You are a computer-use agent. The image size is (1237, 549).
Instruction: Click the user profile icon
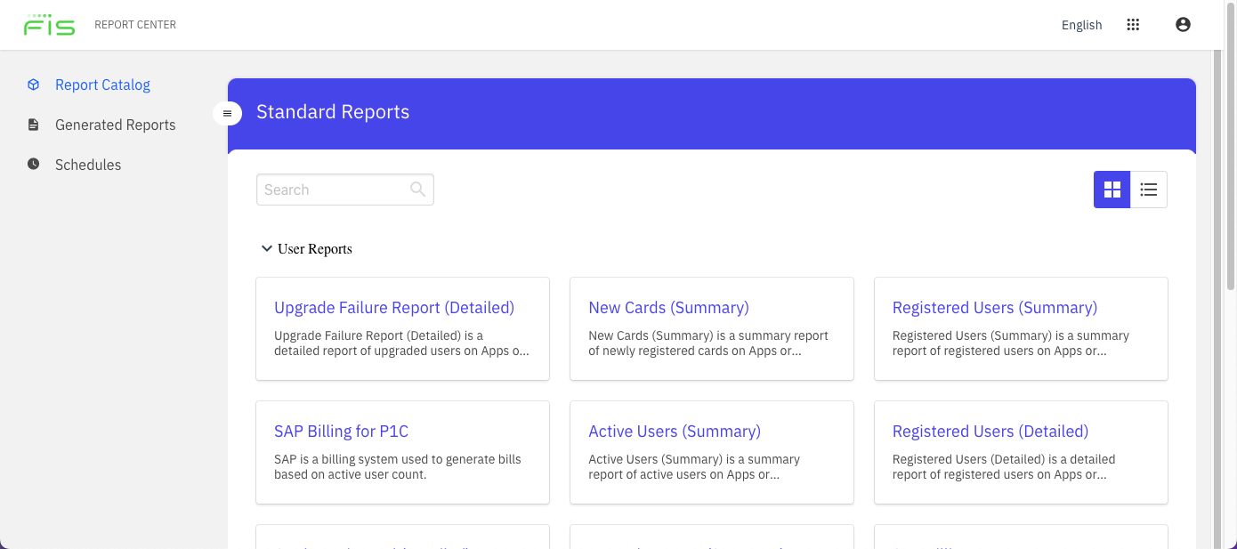click(x=1183, y=24)
